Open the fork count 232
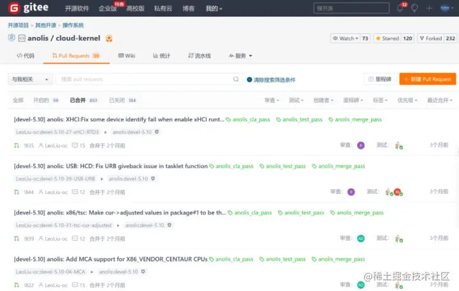The height and width of the screenshot is (291, 459). point(450,38)
